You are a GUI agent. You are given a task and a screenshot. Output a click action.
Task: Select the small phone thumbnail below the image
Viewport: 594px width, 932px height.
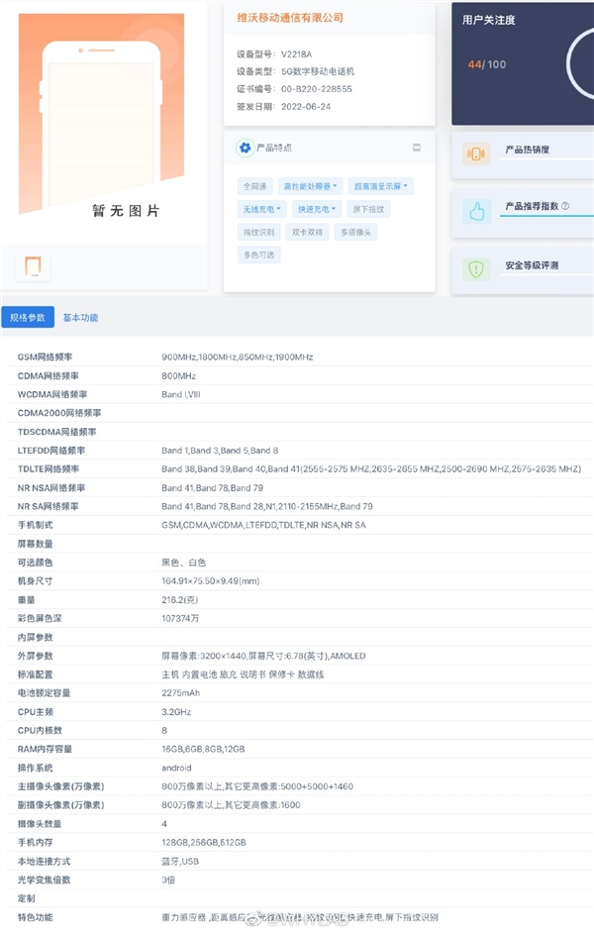33,266
